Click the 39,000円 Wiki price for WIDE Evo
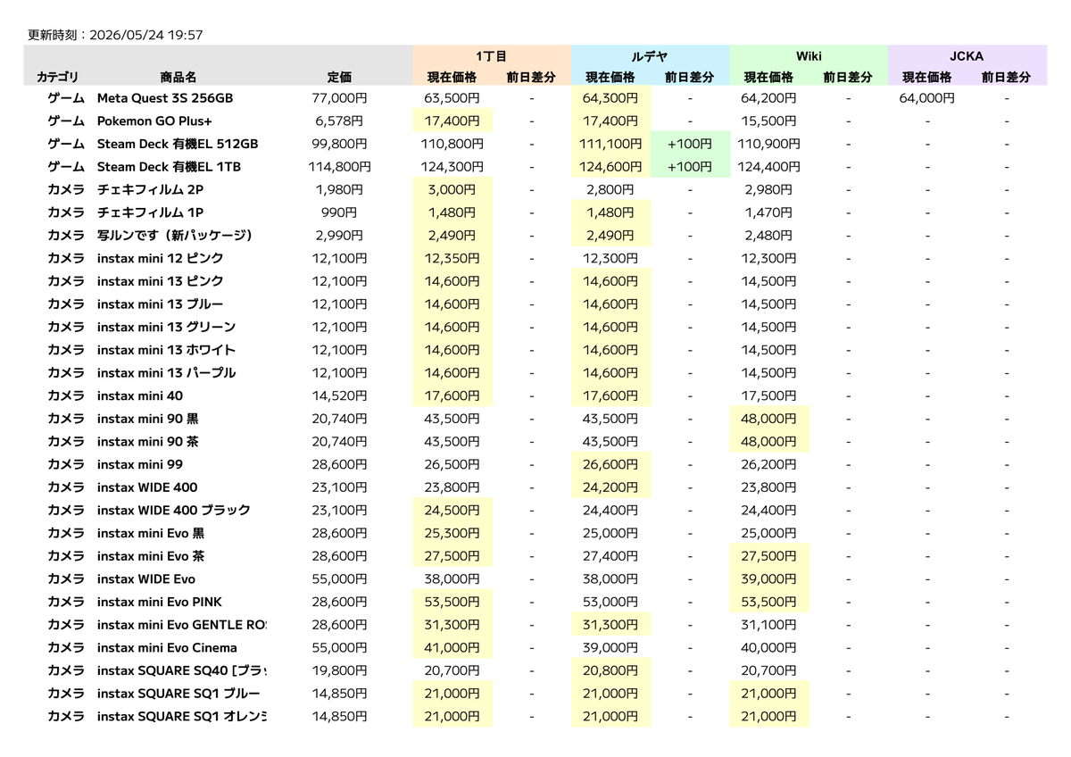This screenshot has height=757, width=1071. tap(768, 578)
